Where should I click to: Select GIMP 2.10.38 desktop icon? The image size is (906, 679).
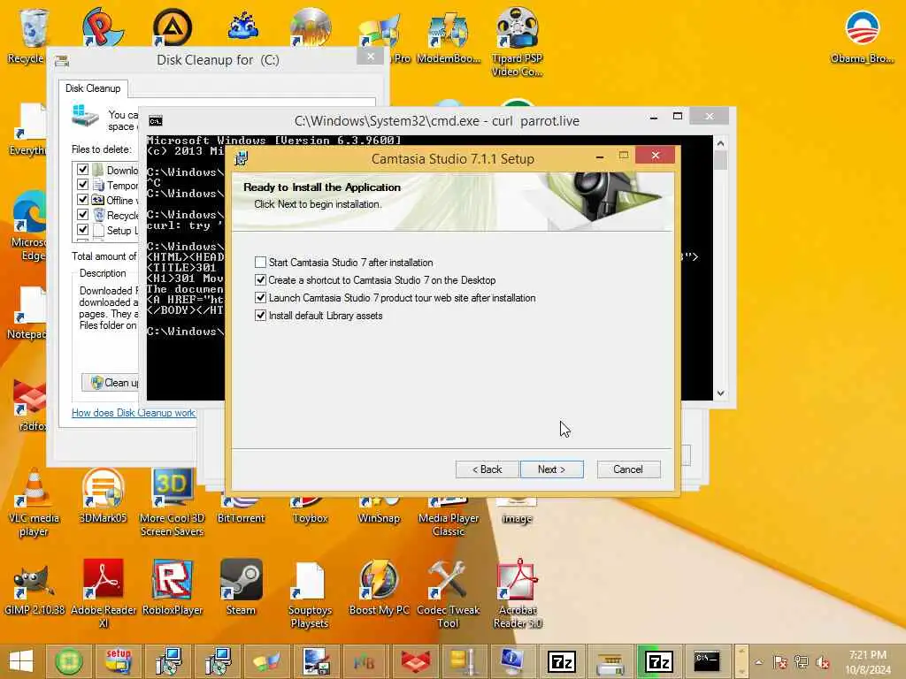pyautogui.click(x=35, y=587)
